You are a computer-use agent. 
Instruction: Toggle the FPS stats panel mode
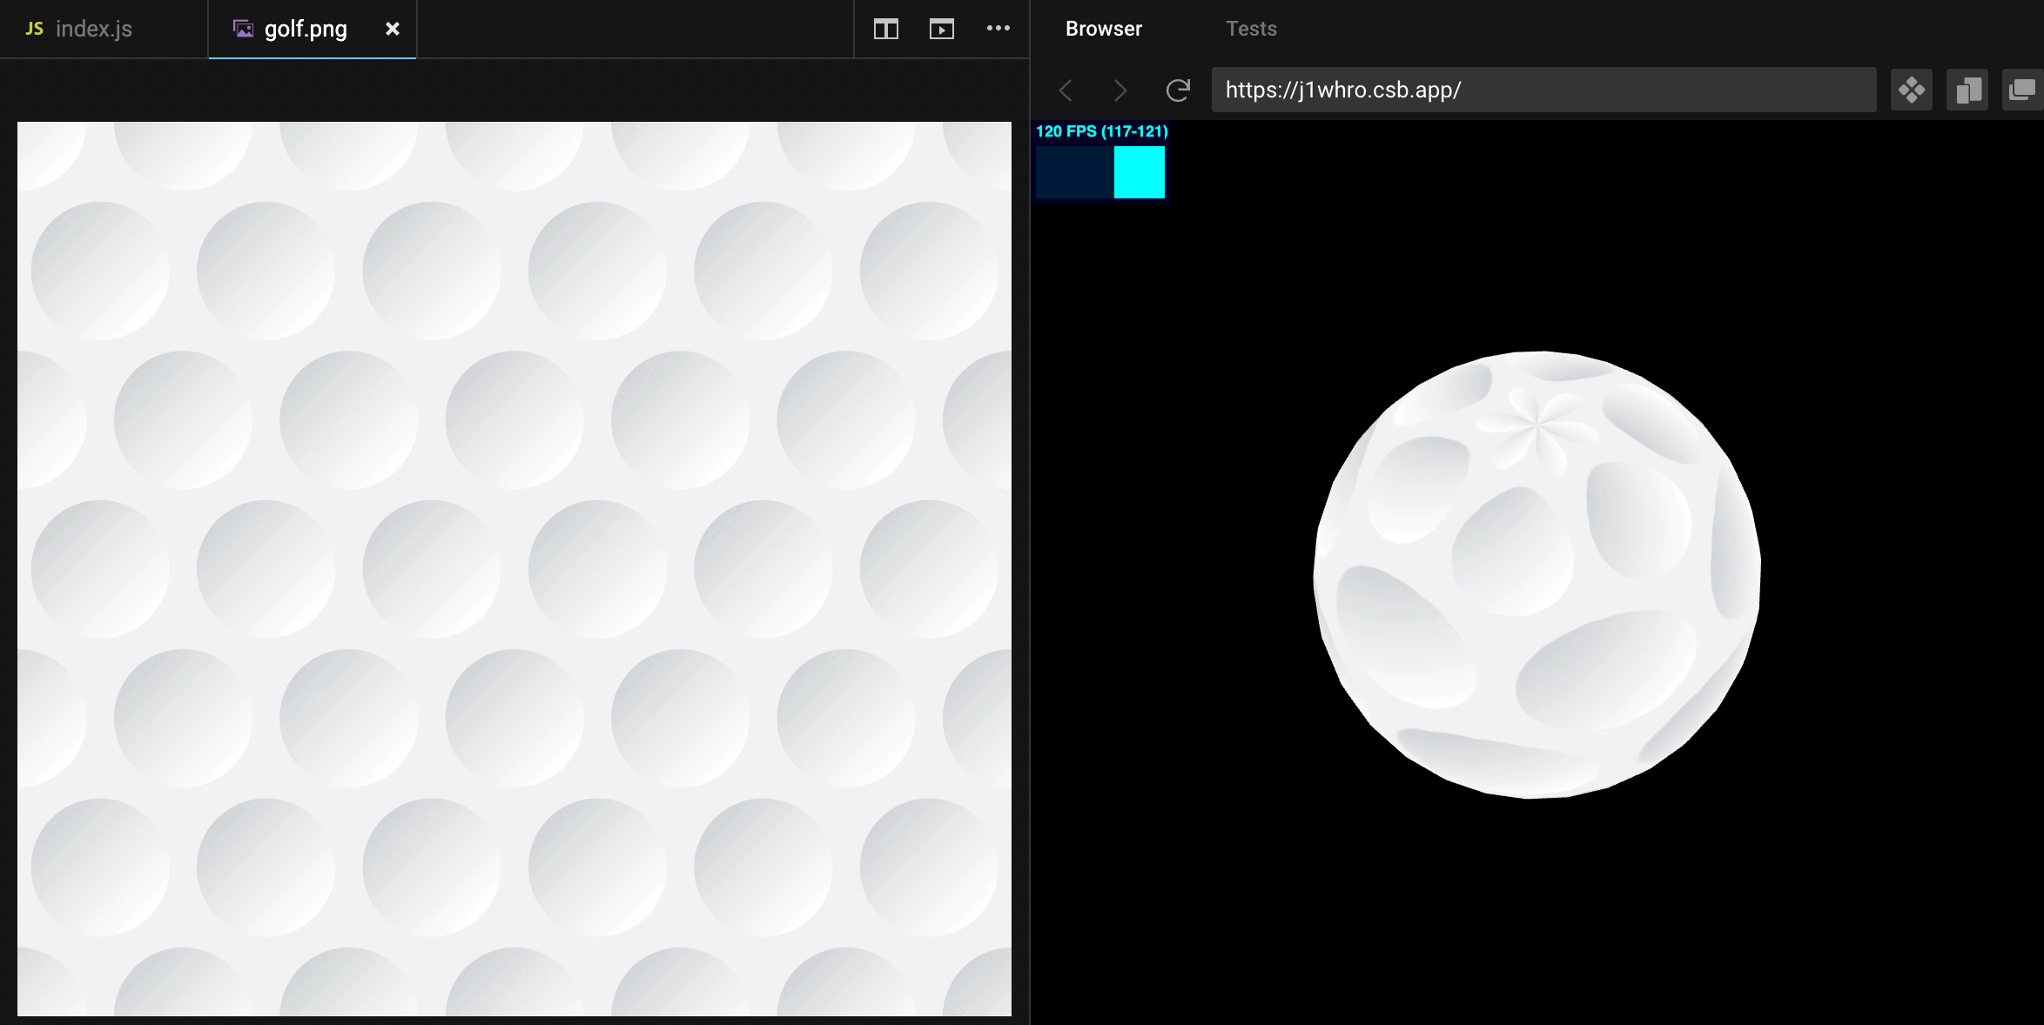point(1101,131)
